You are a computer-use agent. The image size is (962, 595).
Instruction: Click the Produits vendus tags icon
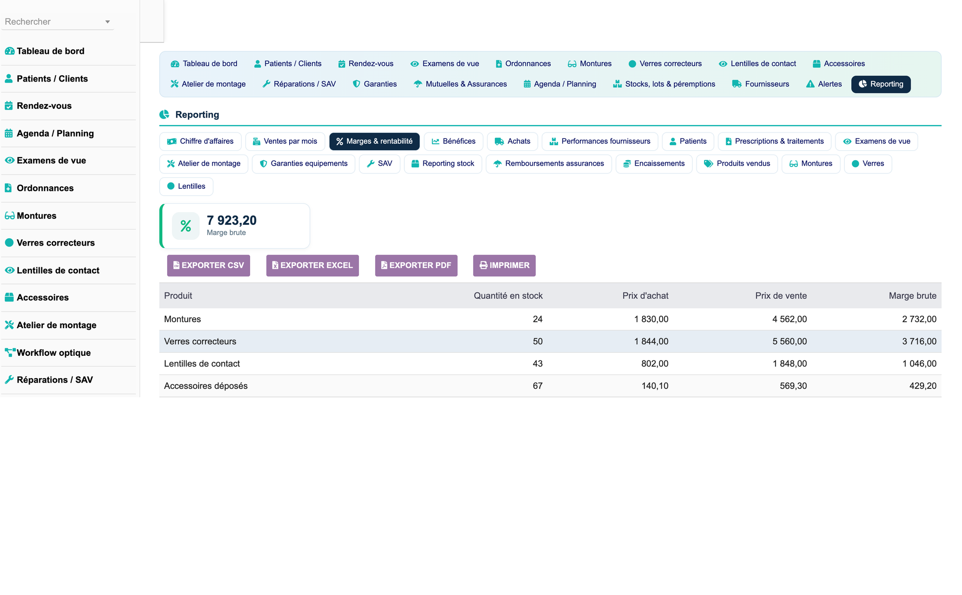[x=708, y=164]
